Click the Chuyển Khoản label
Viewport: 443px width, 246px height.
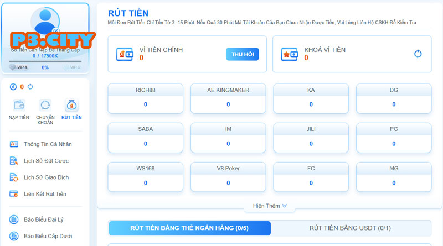(45, 120)
